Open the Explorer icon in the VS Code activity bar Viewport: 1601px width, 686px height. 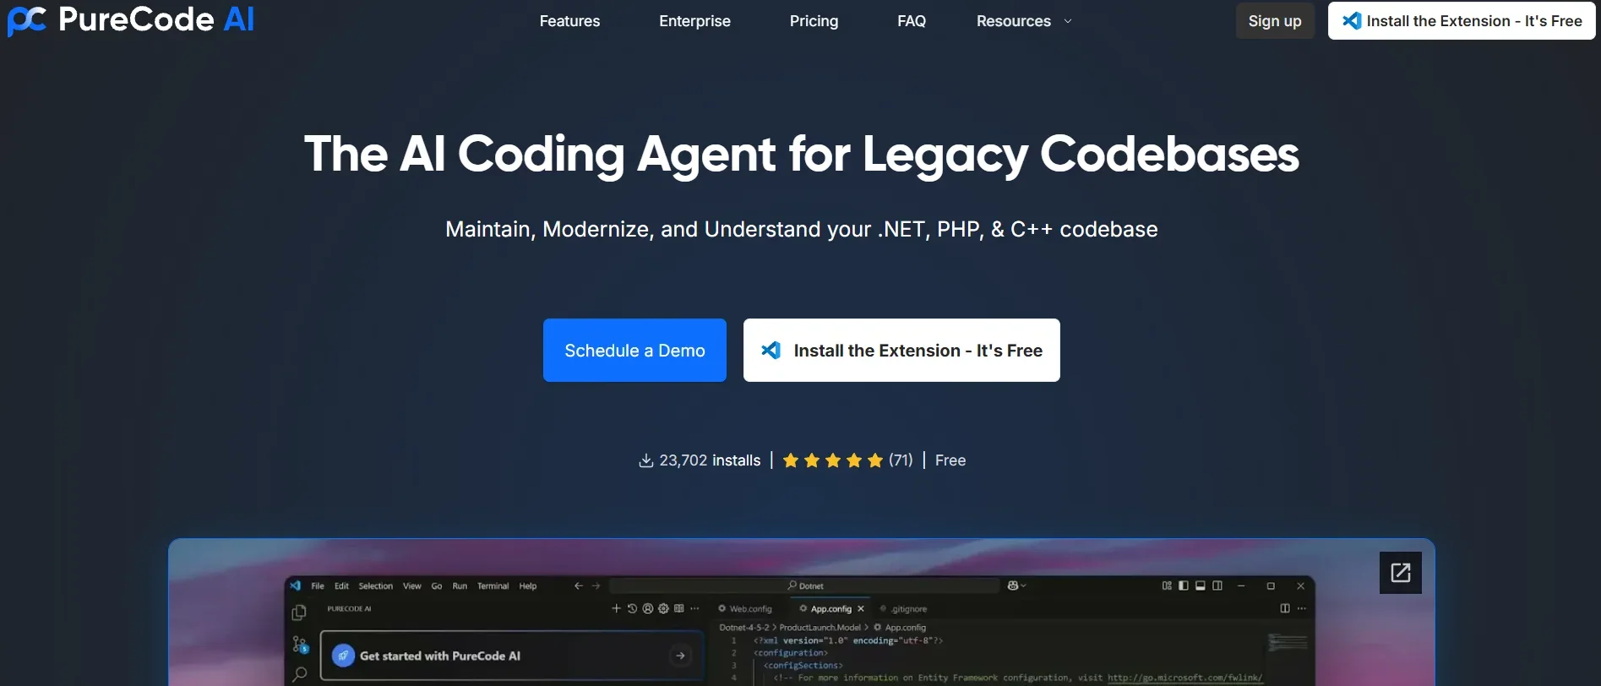(x=299, y=612)
